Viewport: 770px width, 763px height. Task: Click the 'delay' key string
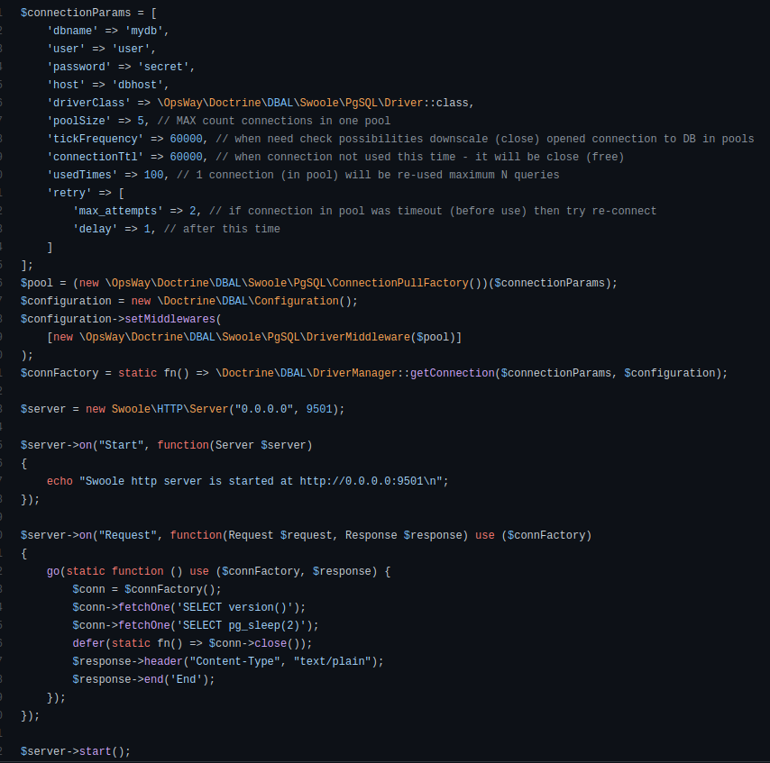click(x=96, y=229)
